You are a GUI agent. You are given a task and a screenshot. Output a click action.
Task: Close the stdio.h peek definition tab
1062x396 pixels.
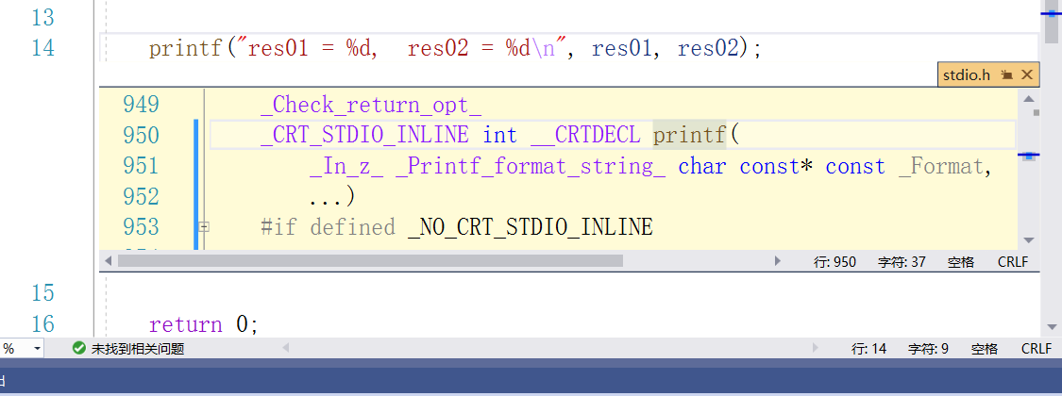point(1026,75)
